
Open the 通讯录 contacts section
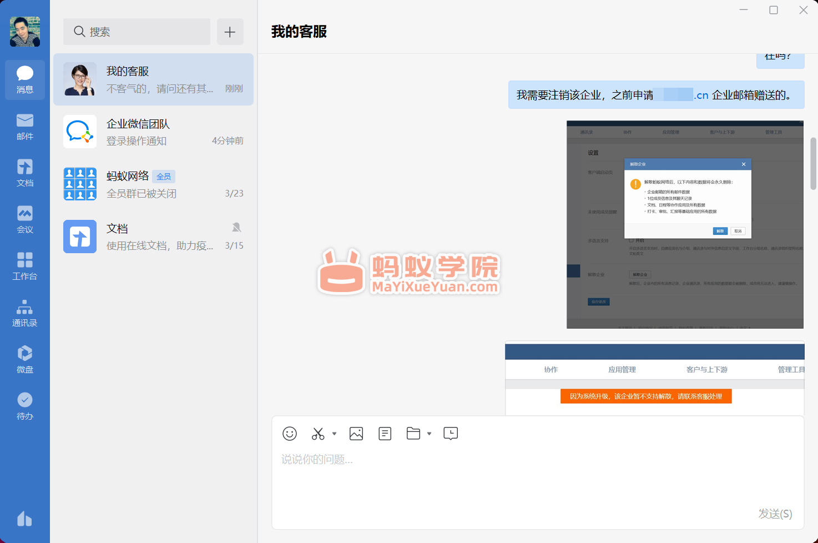click(25, 313)
